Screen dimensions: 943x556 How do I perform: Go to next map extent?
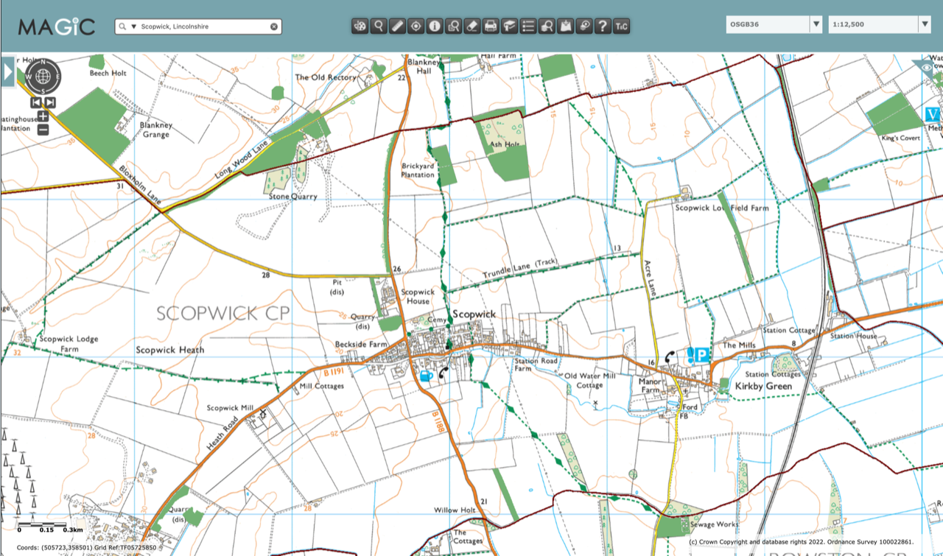(x=50, y=102)
